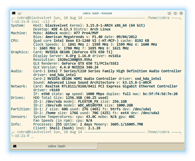195x161 pixels.
Task: Click the round pin button in title bar
Action: [x=19, y=13]
